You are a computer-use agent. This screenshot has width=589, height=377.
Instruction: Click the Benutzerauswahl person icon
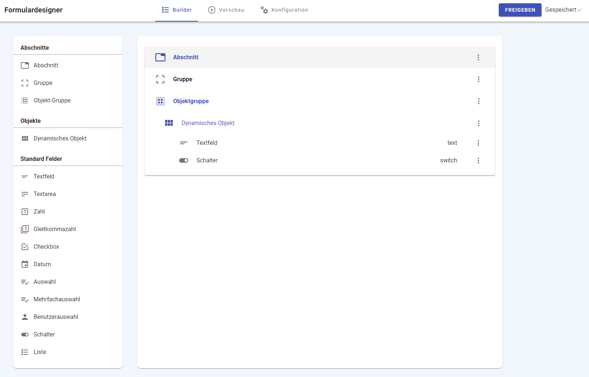pyautogui.click(x=25, y=317)
